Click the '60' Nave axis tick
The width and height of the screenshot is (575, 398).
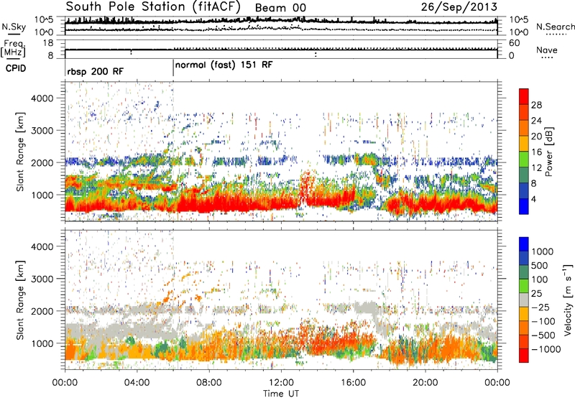point(515,43)
